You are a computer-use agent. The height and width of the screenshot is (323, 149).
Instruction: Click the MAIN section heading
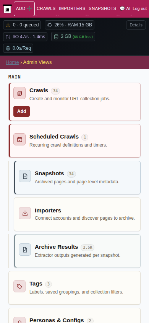[15, 77]
